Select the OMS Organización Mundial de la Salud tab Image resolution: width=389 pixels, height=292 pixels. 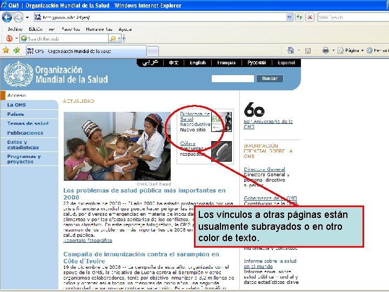[x=86, y=51]
